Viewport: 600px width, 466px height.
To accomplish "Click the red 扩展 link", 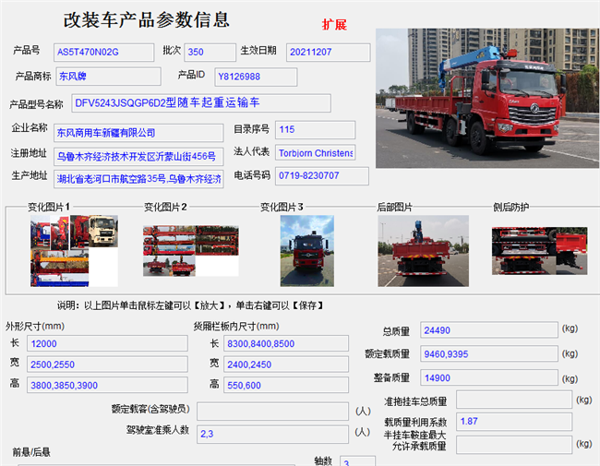I will (334, 25).
